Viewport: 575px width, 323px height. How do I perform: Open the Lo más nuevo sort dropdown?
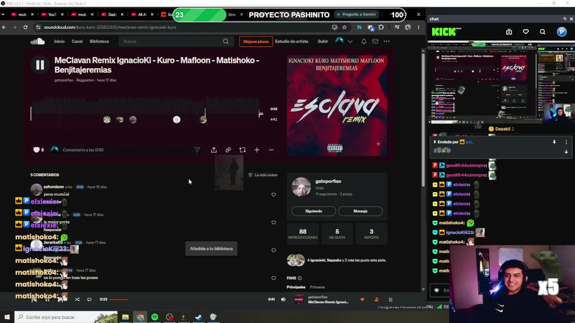click(263, 175)
